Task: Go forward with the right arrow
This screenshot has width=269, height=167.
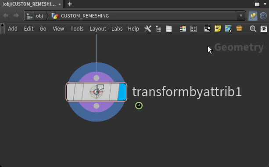Action: click(x=16, y=16)
